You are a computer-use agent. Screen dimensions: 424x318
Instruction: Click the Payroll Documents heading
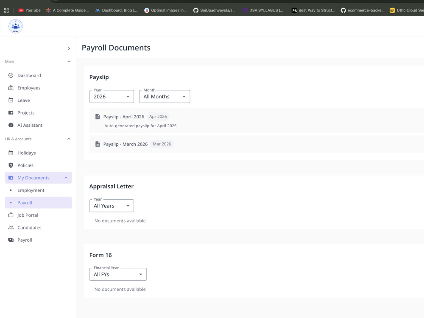(116, 47)
